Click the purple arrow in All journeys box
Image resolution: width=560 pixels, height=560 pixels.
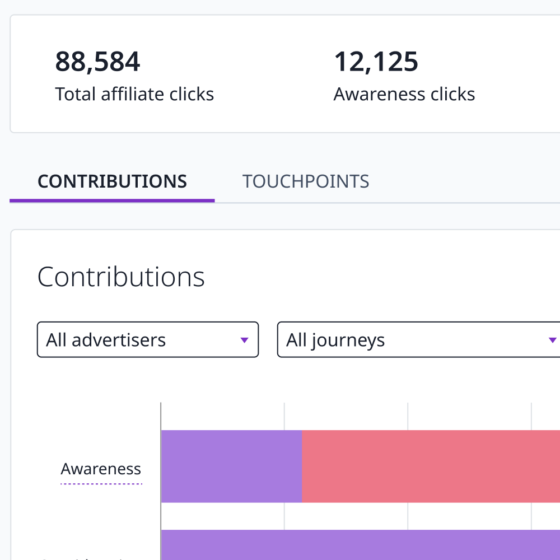(x=552, y=340)
